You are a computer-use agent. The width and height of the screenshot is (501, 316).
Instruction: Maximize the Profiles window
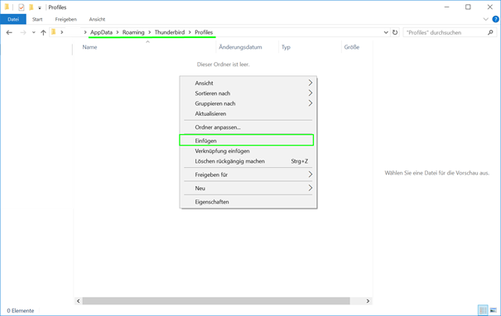click(468, 7)
